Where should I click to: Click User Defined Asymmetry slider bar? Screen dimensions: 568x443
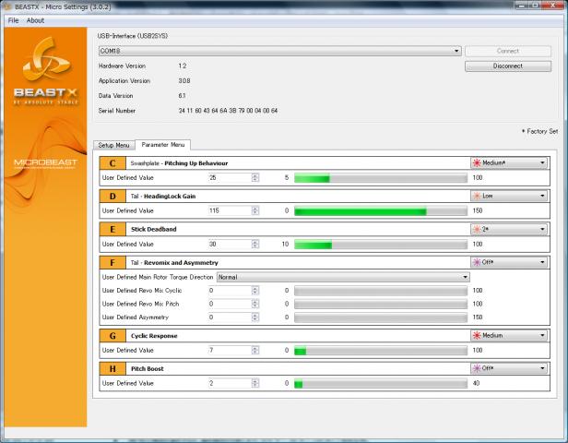[x=381, y=317]
